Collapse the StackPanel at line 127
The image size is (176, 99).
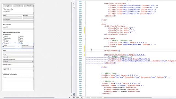coord(86,55)
